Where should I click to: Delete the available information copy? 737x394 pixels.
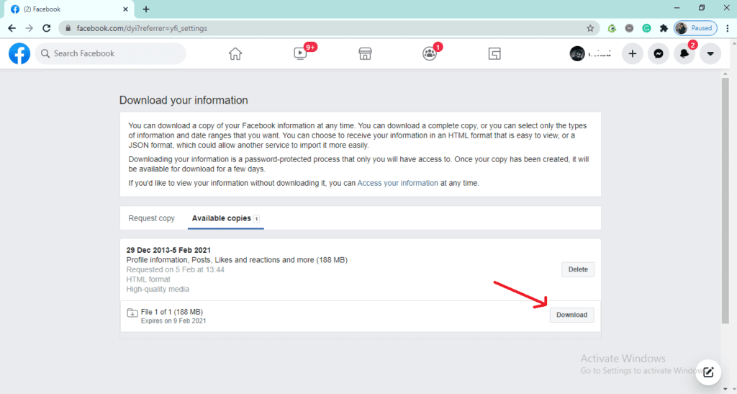click(x=577, y=269)
